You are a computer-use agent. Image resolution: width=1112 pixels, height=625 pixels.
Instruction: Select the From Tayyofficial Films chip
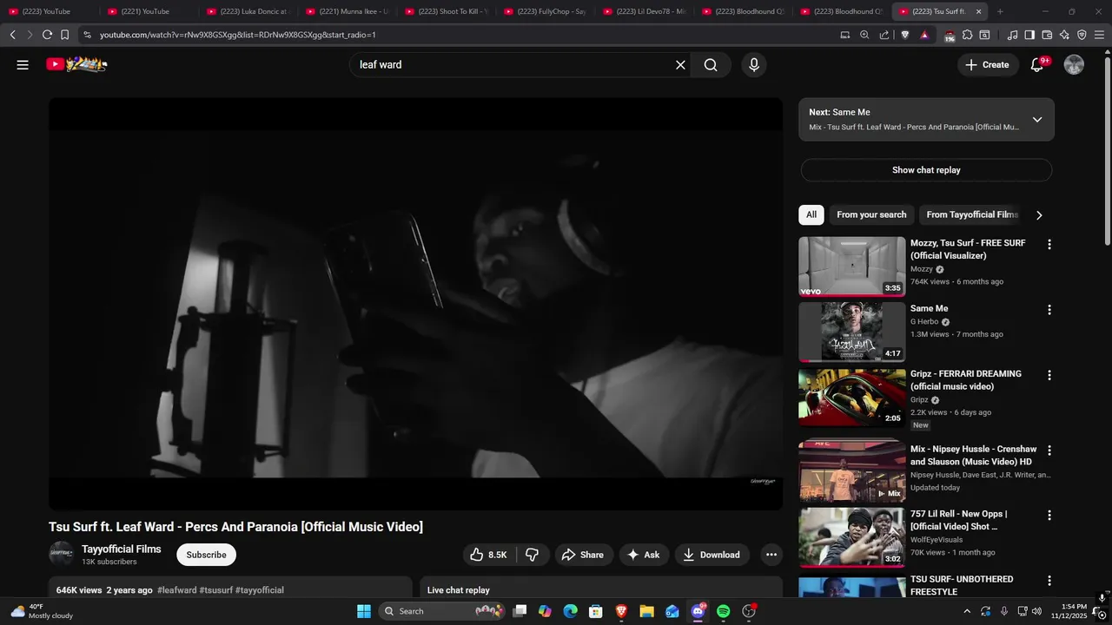(x=971, y=214)
